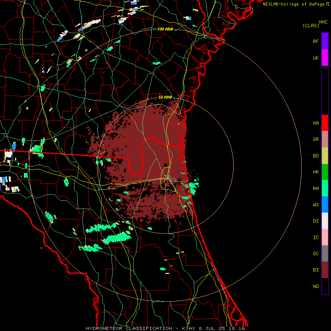Pick the RA light green legend swatch
This screenshot has height=331, width=331.
click(x=325, y=188)
